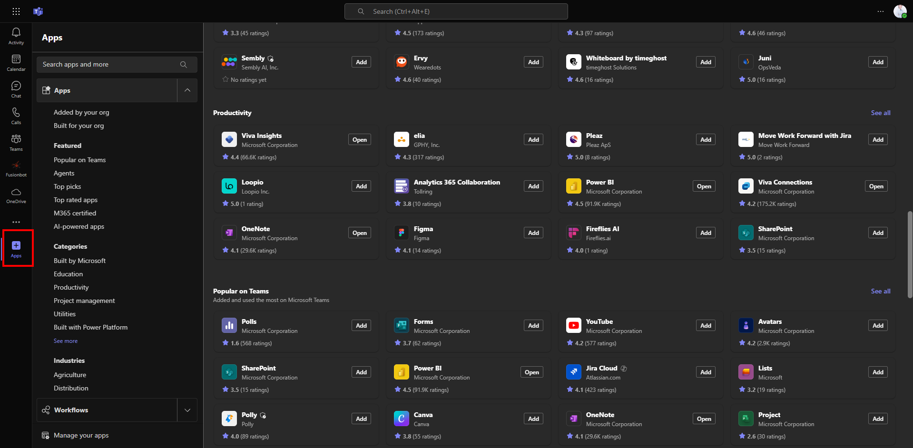Click the search magnifier in apps search box
This screenshot has height=448, width=913.
click(x=184, y=65)
